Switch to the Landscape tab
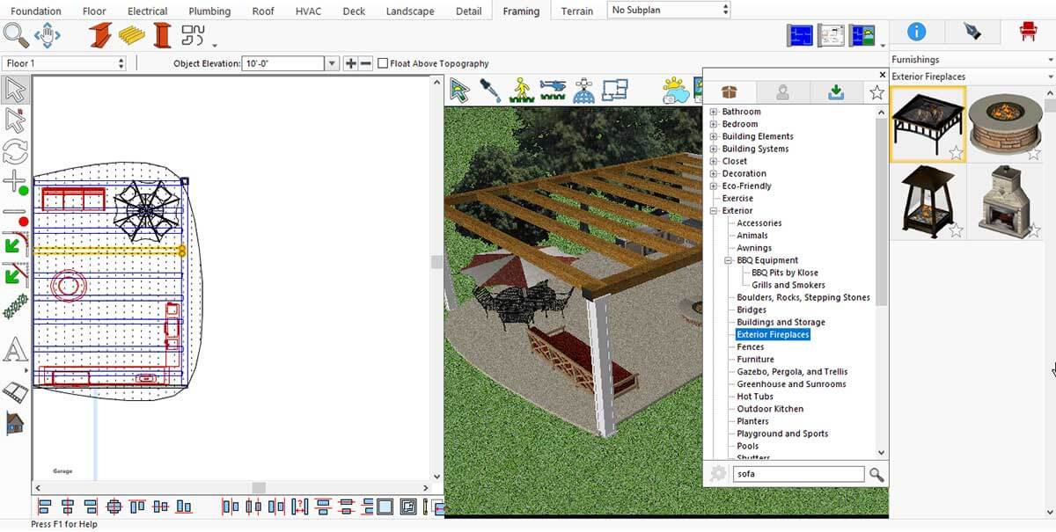Image resolution: width=1056 pixels, height=532 pixels. coord(410,11)
